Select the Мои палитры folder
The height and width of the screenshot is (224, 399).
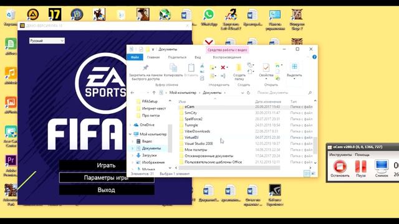196,149
